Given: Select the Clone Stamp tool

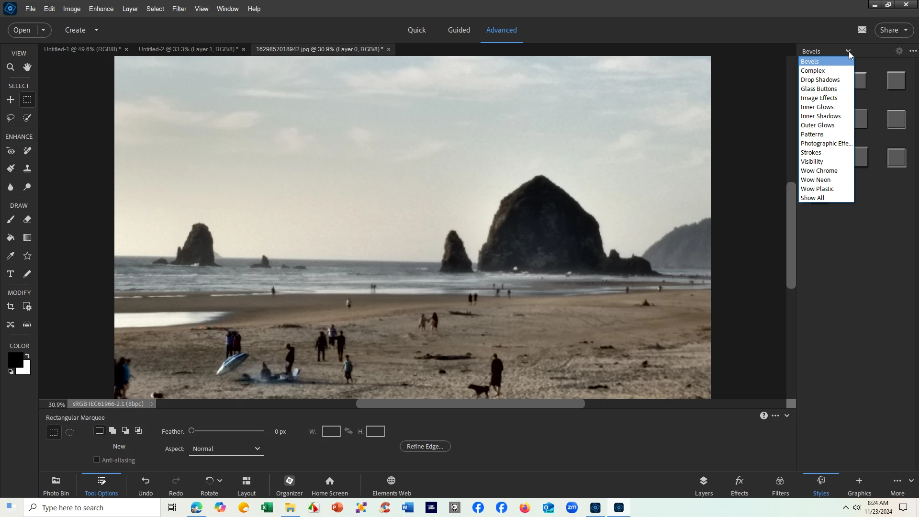Looking at the screenshot, I should pos(27,169).
